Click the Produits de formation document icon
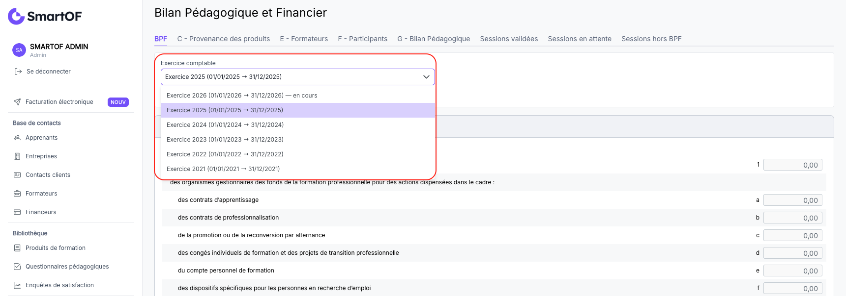The height and width of the screenshot is (296, 846). pos(17,248)
